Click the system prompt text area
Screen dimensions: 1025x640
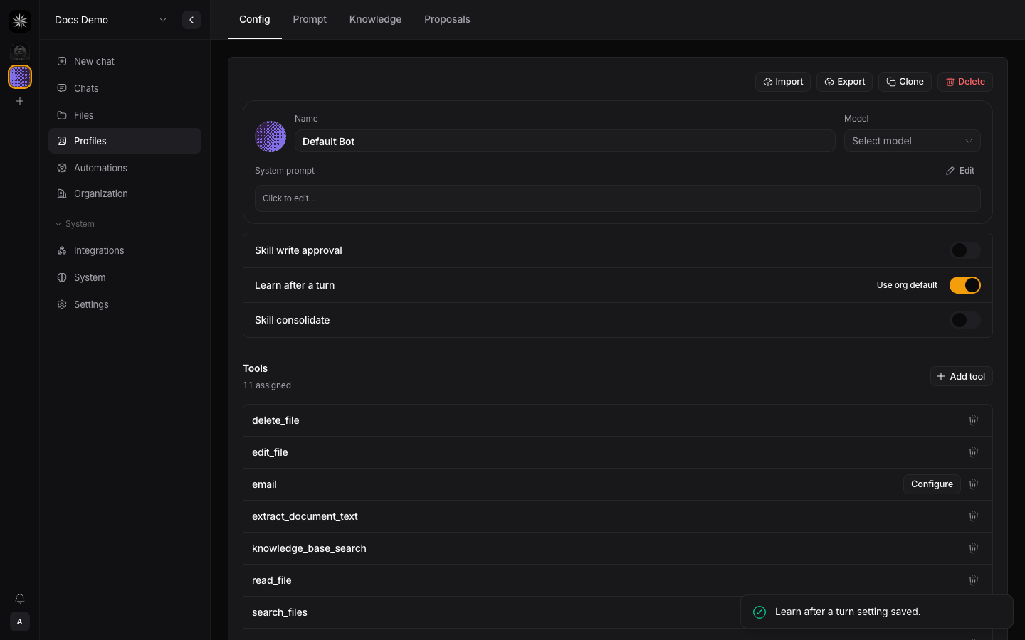click(x=618, y=198)
